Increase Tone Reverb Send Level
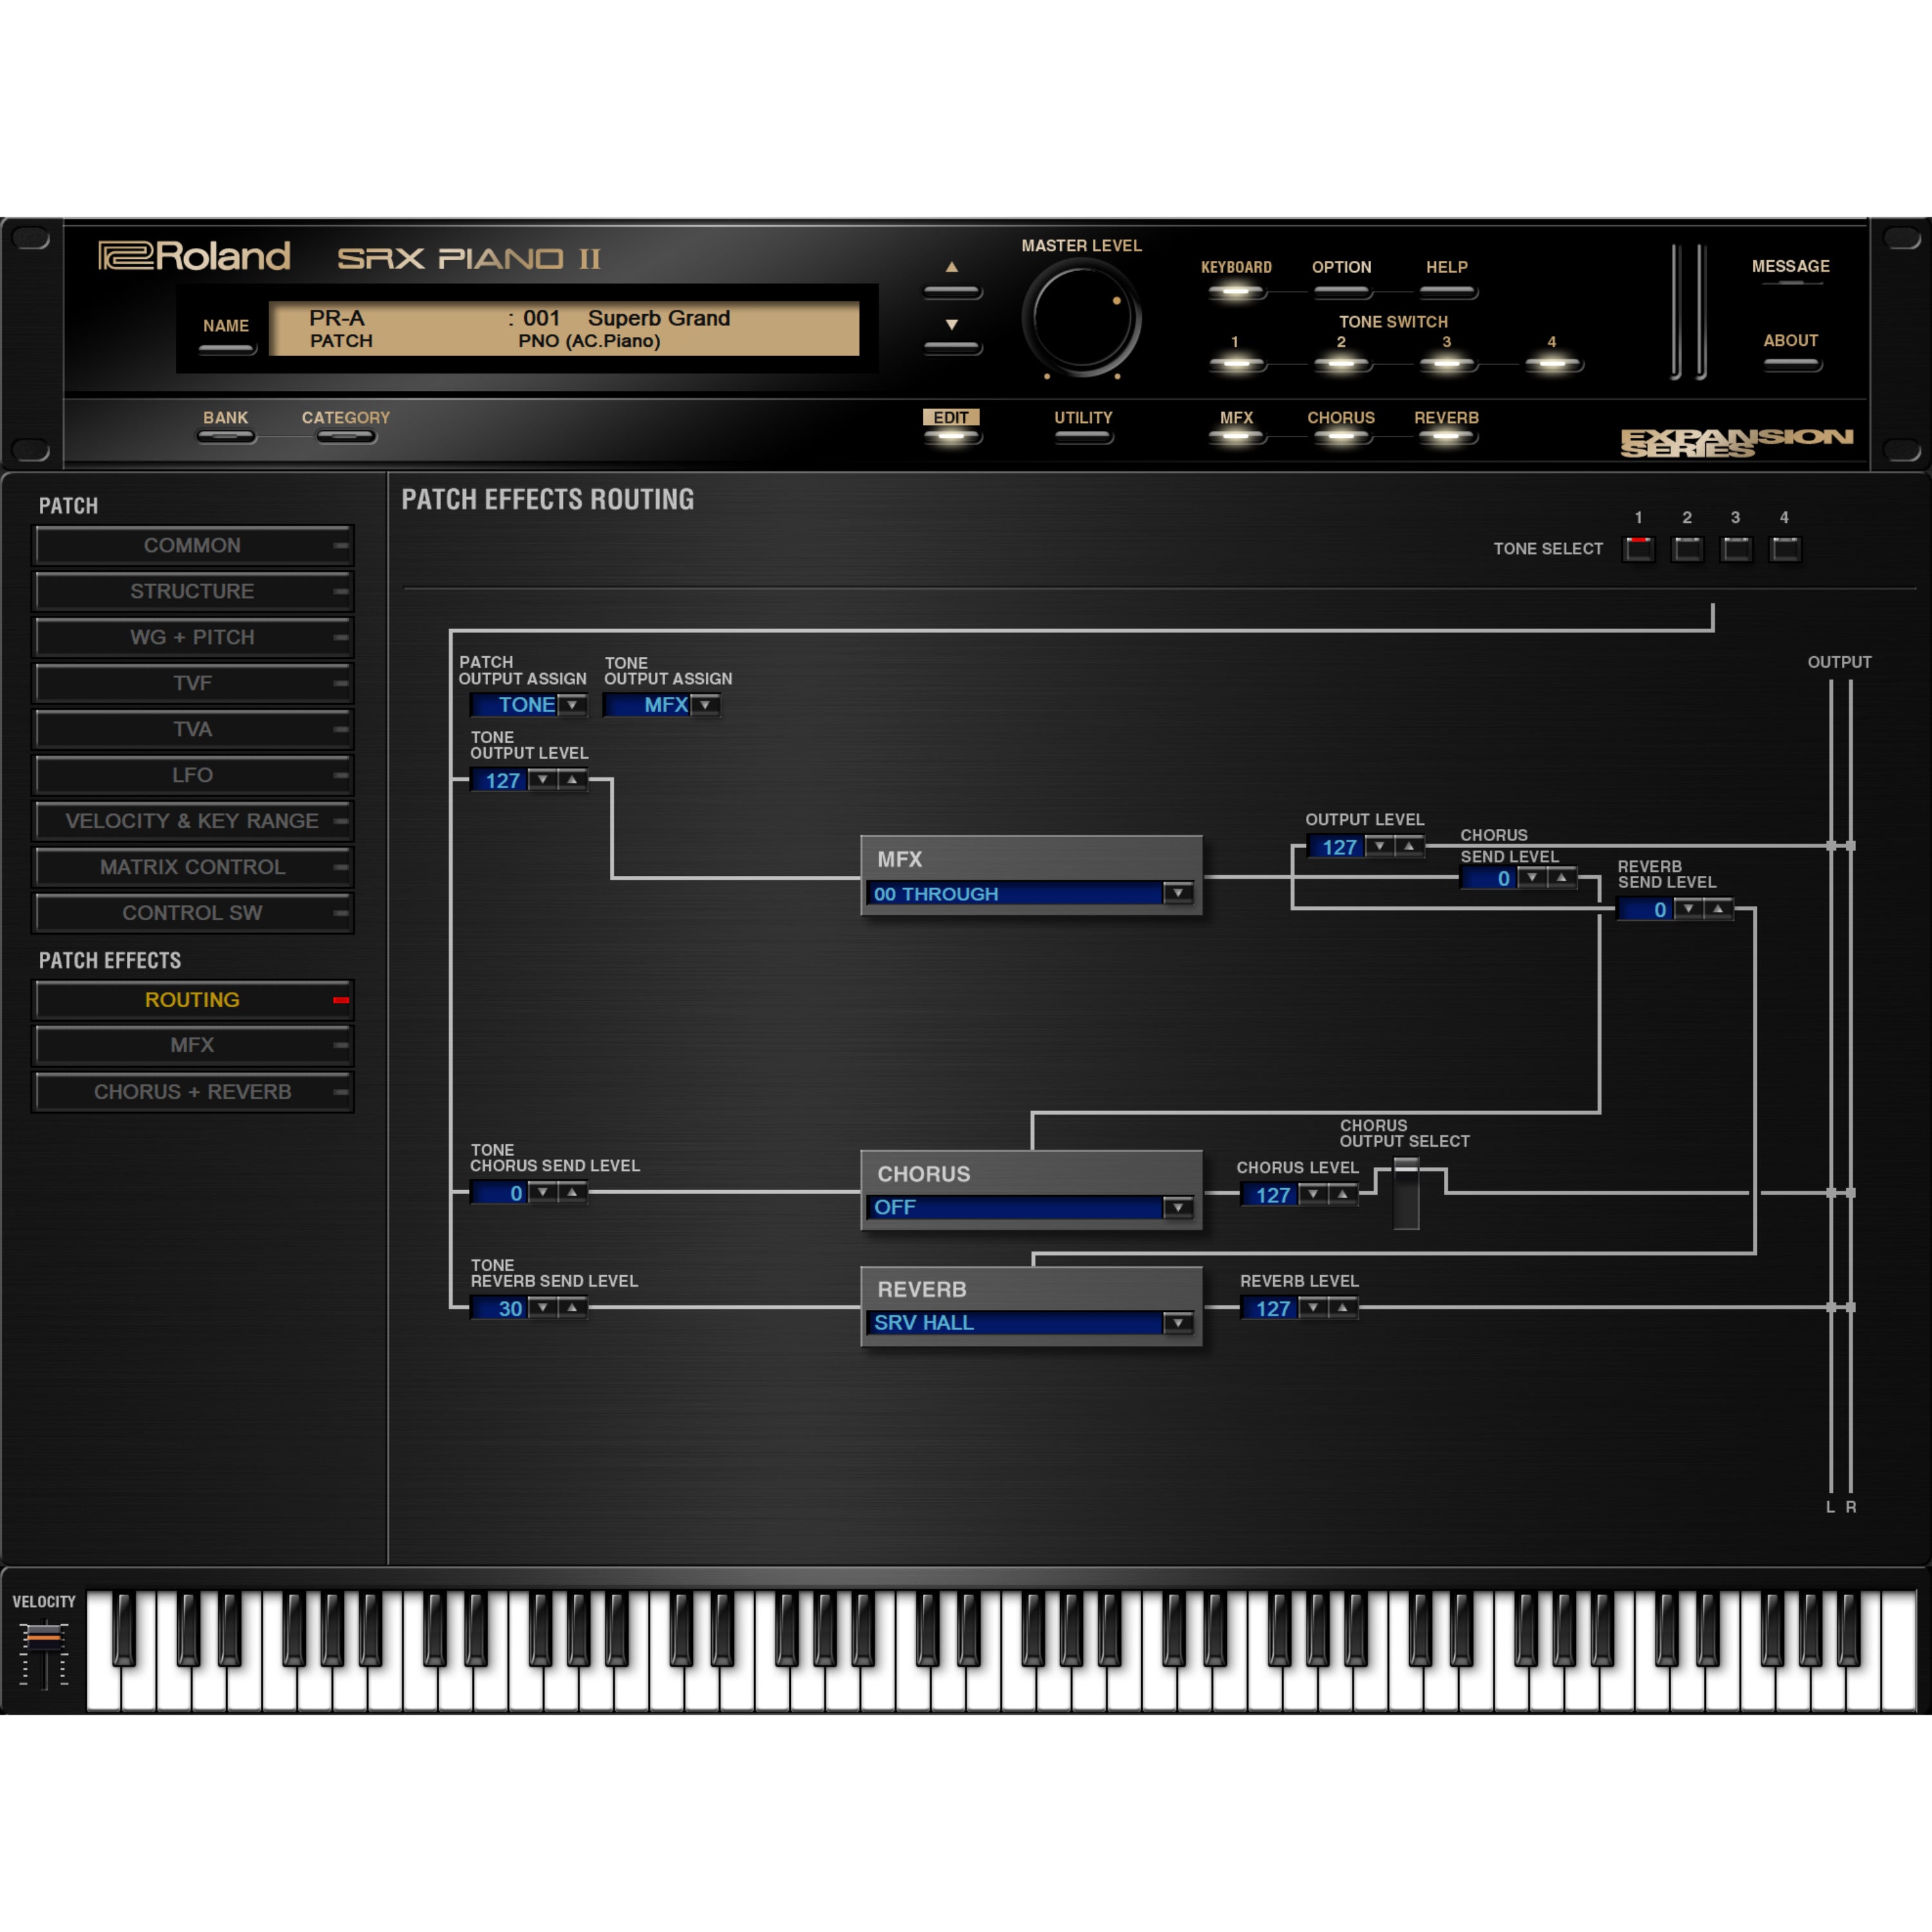The image size is (1932, 1932). [x=572, y=1307]
